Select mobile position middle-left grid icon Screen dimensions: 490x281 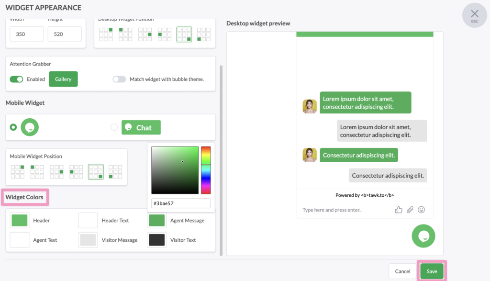76,172
